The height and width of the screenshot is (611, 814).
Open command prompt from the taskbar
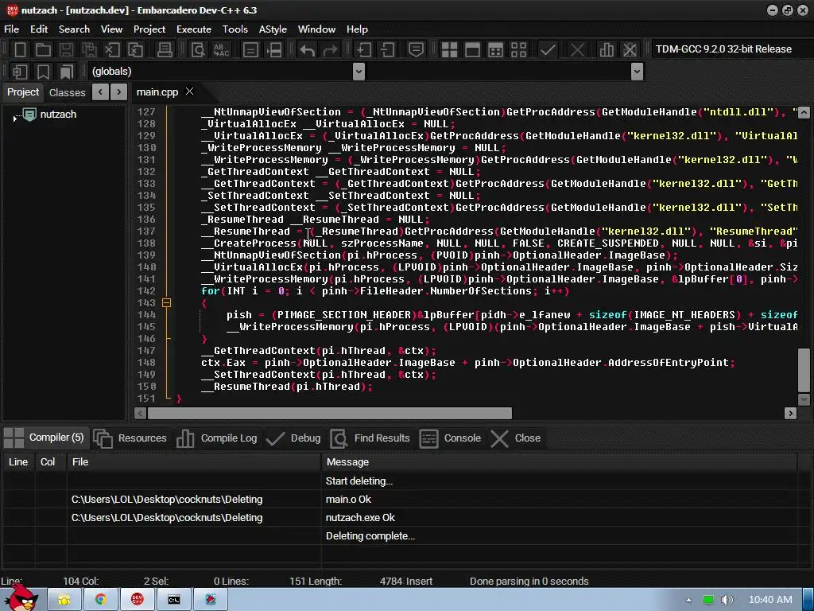(x=174, y=600)
